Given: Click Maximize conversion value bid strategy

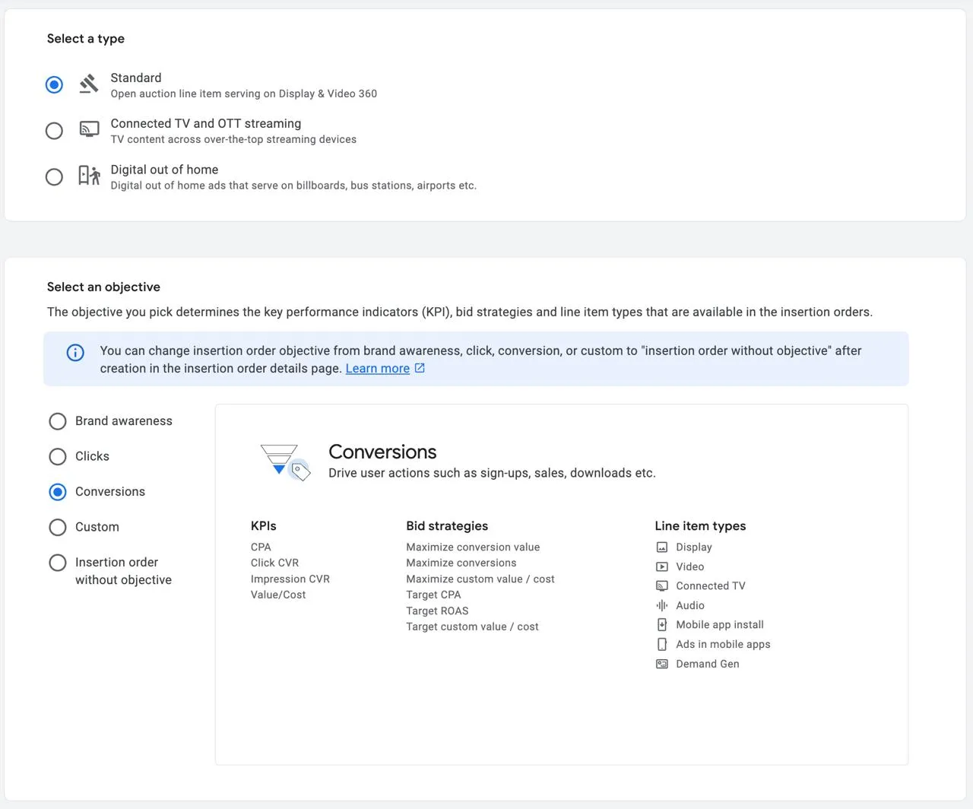Looking at the screenshot, I should (473, 547).
